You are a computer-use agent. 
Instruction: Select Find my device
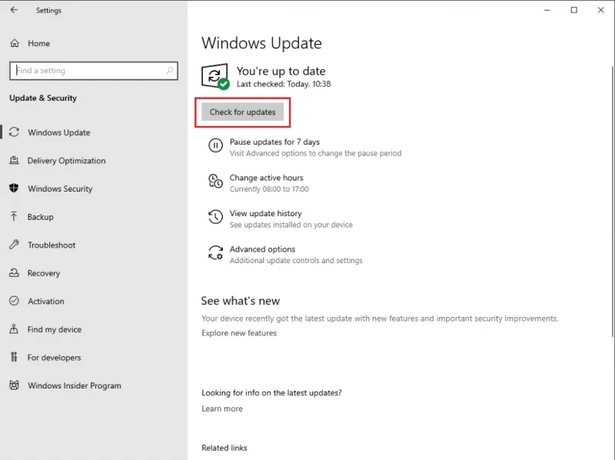[55, 329]
